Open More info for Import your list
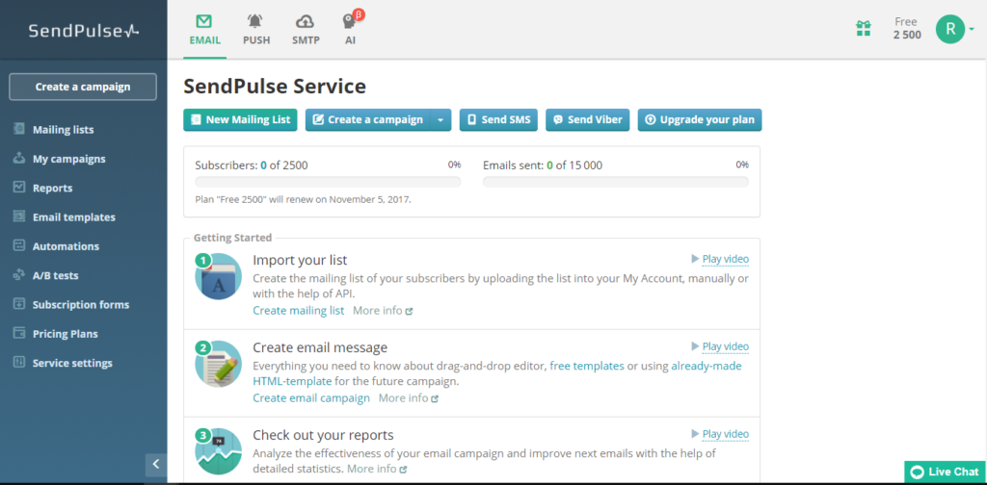 click(383, 311)
